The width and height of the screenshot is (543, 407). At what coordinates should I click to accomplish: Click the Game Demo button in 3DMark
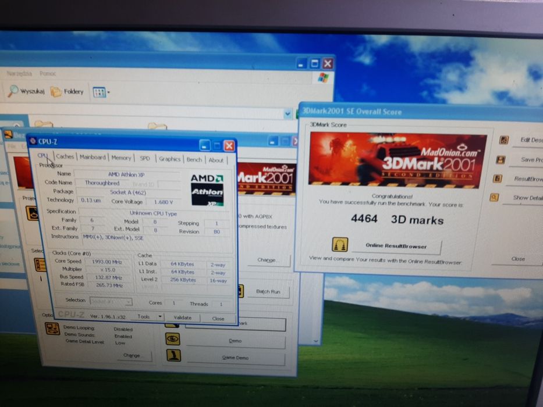[x=236, y=358]
